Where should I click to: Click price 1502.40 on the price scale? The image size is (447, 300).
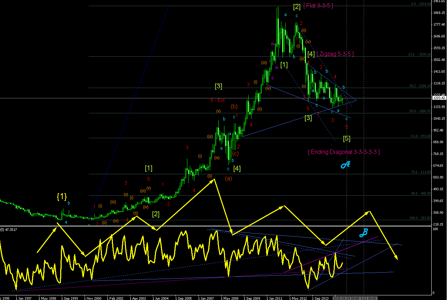[x=439, y=60]
